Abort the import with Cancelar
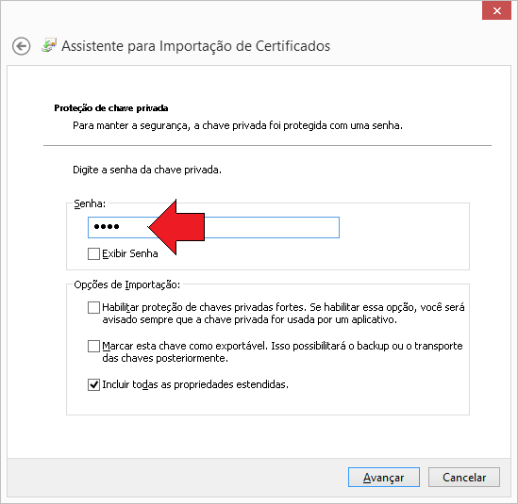This screenshot has width=518, height=504. tap(464, 477)
